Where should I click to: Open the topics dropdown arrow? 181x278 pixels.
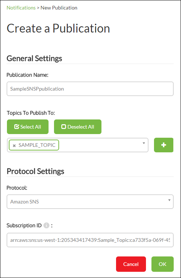(x=144, y=143)
